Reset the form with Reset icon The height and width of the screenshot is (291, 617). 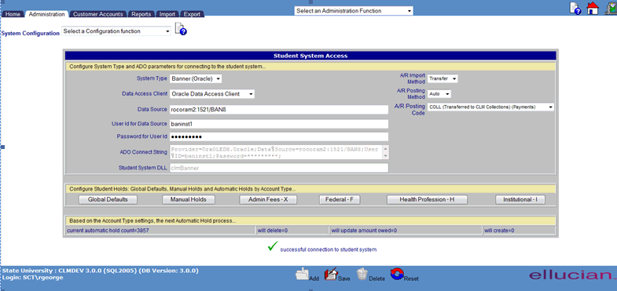click(397, 275)
